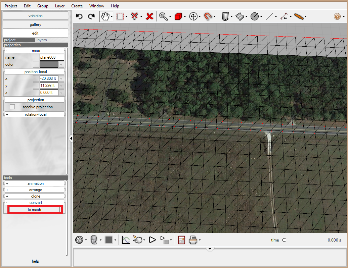Click the Redo arrow icon
Viewport: 348px width, 268px height.
(91, 16)
